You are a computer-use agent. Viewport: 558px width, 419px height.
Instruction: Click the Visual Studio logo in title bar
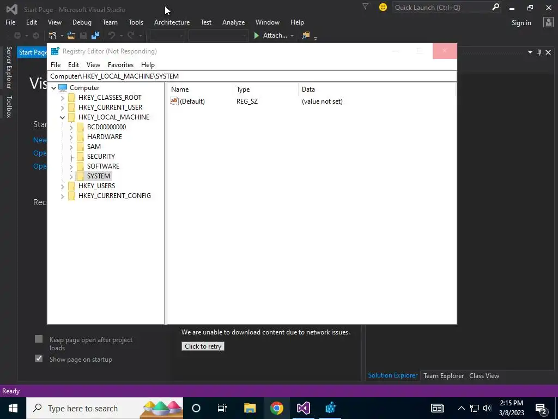pyautogui.click(x=12, y=9)
